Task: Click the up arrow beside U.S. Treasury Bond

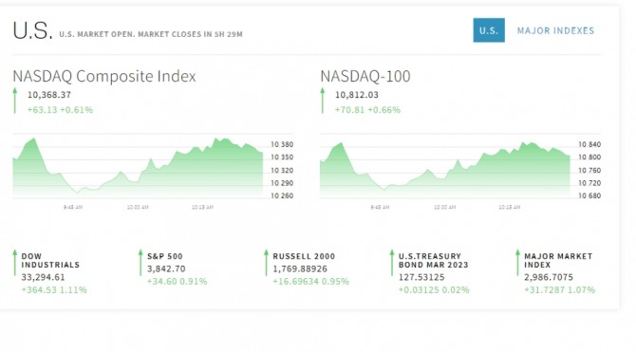Action: [392, 263]
